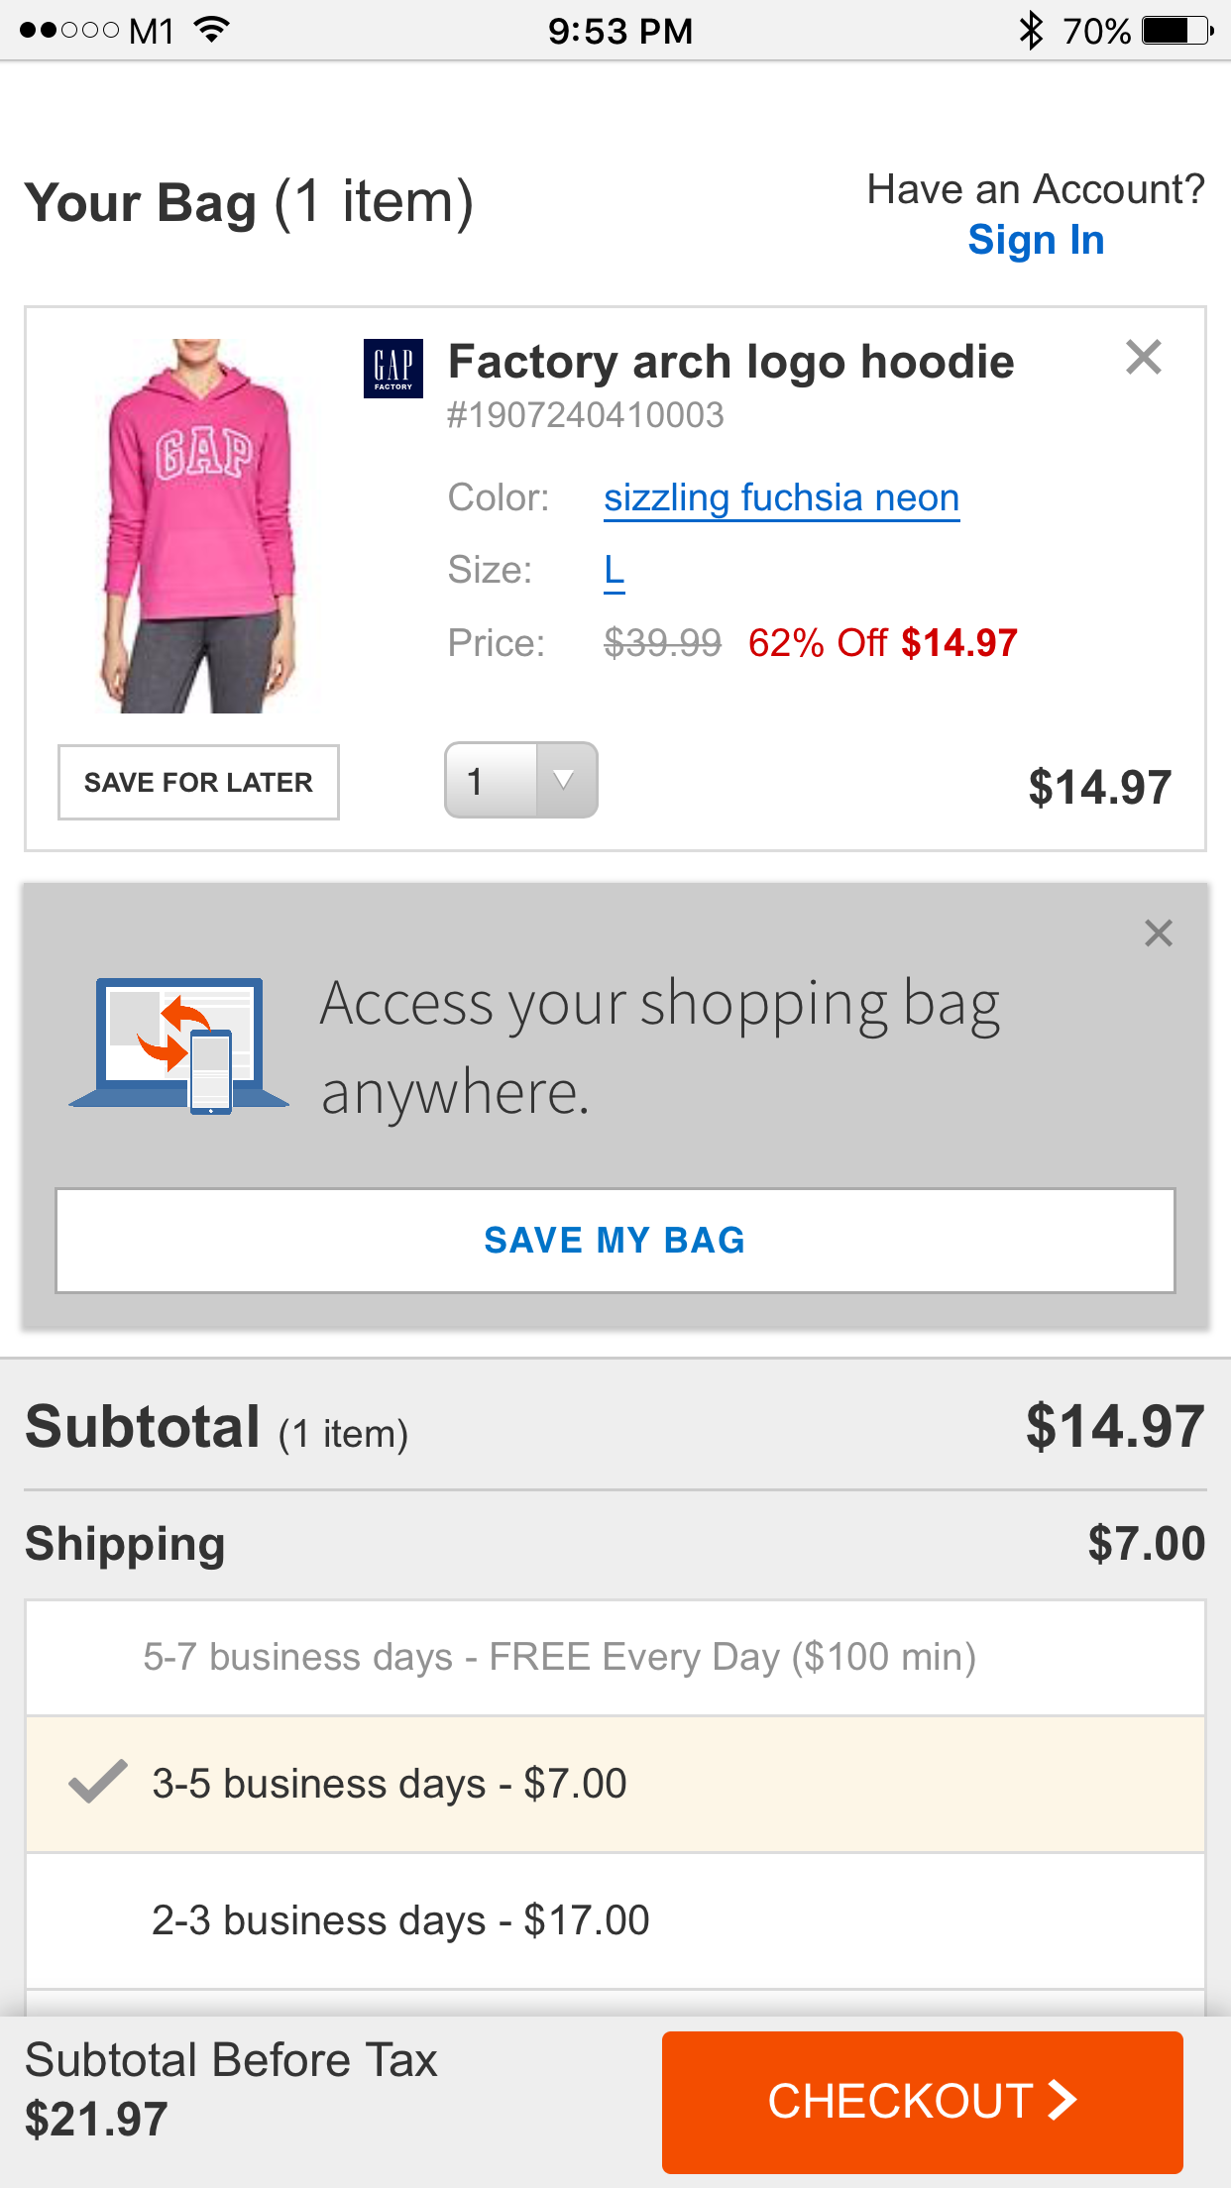This screenshot has height=2188, width=1231.
Task: Tap the battery indicator icon
Action: pos(1177,31)
